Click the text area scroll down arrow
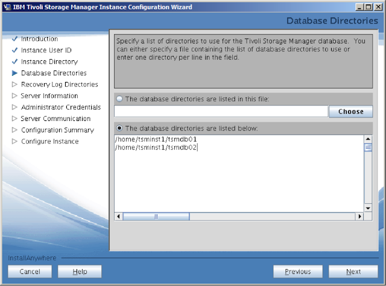386x286 pixels. coord(368,208)
